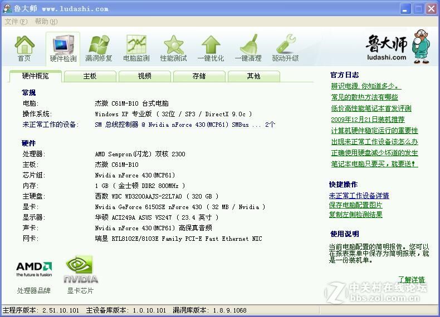This screenshot has width=440, height=317.
Task: Click monitor value 华硕 ASUS VS247
Action: (x=157, y=217)
